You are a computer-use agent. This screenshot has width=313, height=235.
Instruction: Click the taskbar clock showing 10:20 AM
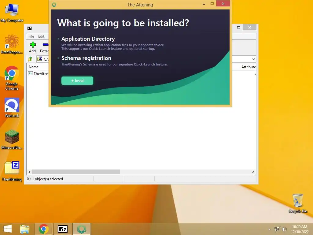pos(300,229)
